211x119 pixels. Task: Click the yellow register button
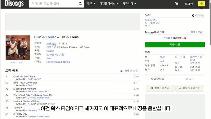[x=202, y=4]
